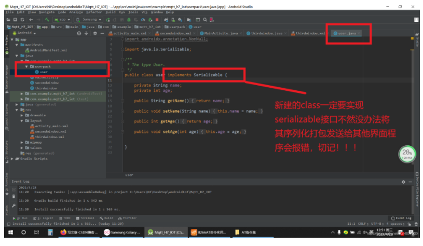Image resolution: width=423 pixels, height=246 pixels.
Task: Click the Open folder toolbar icon
Action: coord(8,20)
